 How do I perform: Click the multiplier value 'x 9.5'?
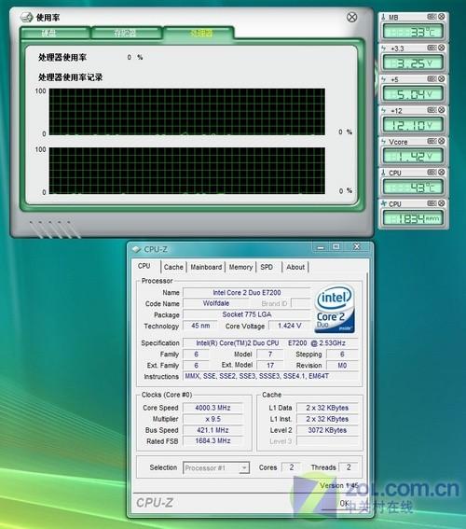(212, 419)
